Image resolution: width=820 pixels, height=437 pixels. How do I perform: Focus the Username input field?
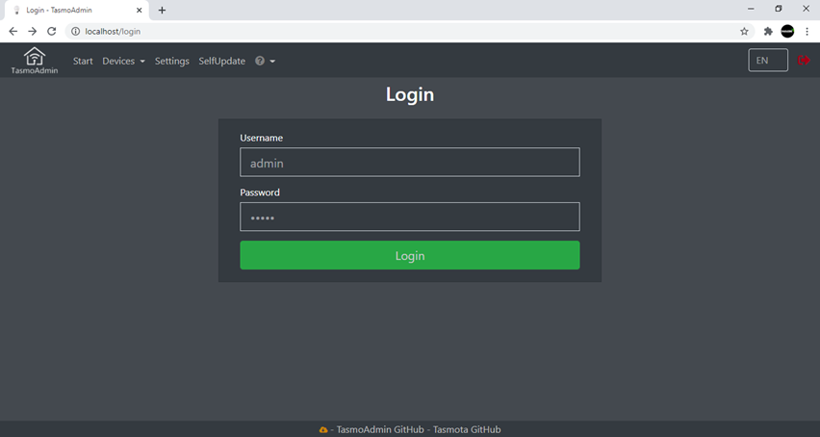tap(409, 162)
